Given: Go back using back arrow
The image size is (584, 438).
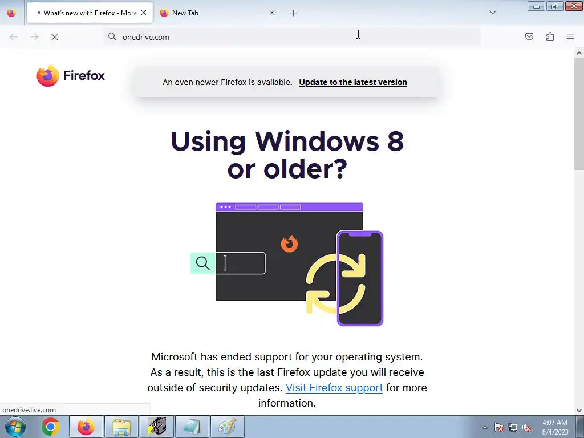Looking at the screenshot, I should click(x=14, y=37).
